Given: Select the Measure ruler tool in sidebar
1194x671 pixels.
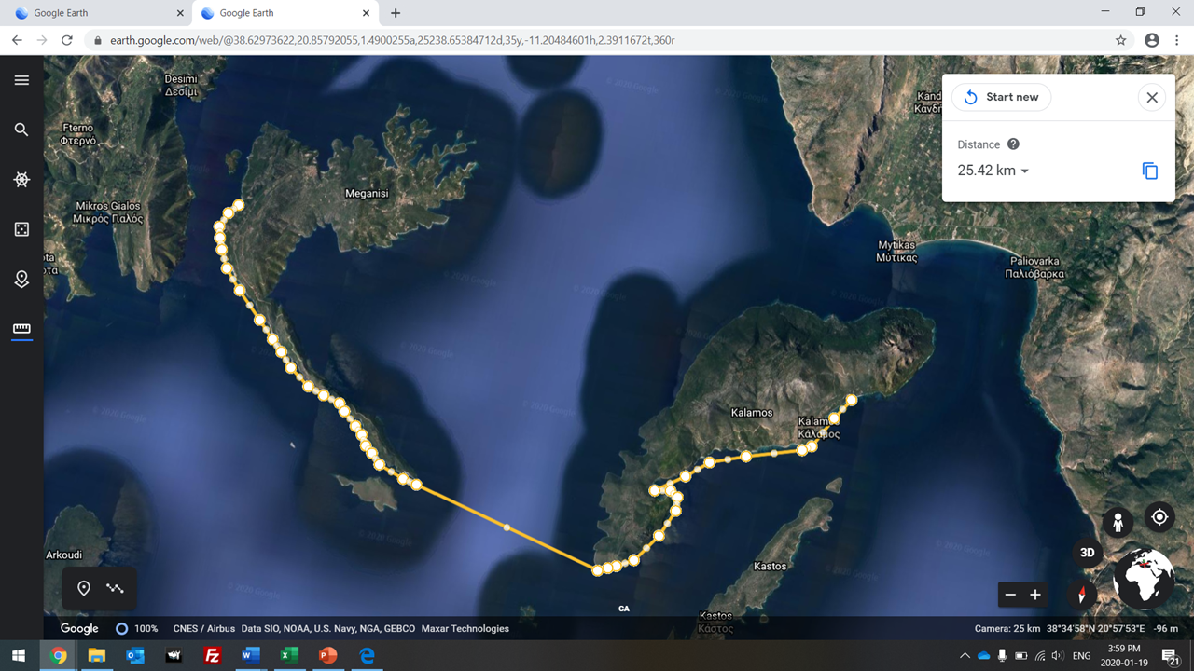Looking at the screenshot, I should (x=21, y=329).
